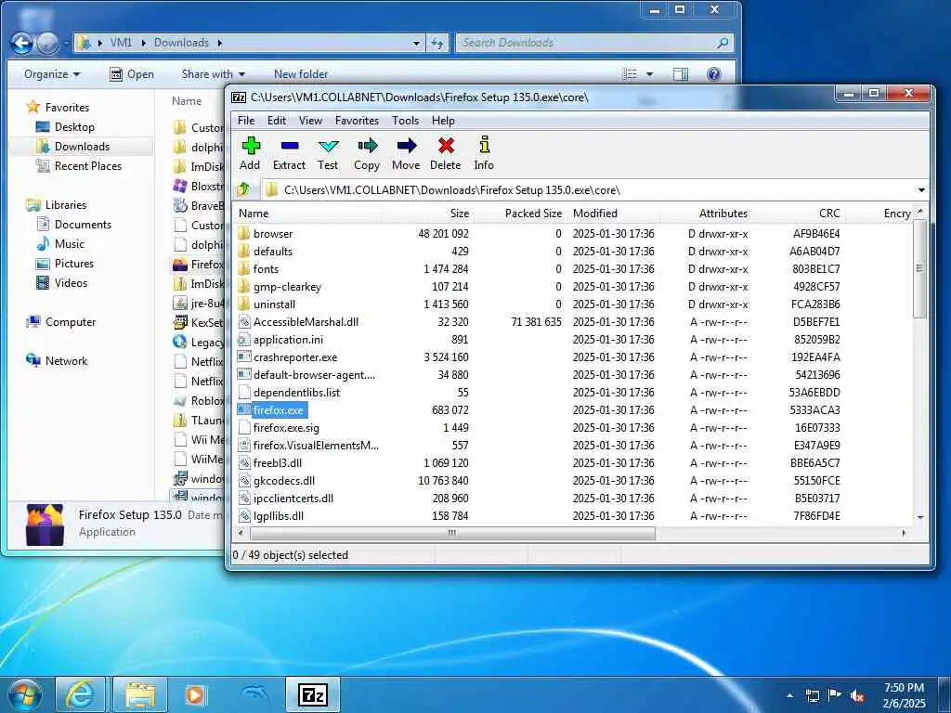Screen dimensions: 951x713
Task: Open the Tools menu in 7-Zip
Action: [x=405, y=121]
